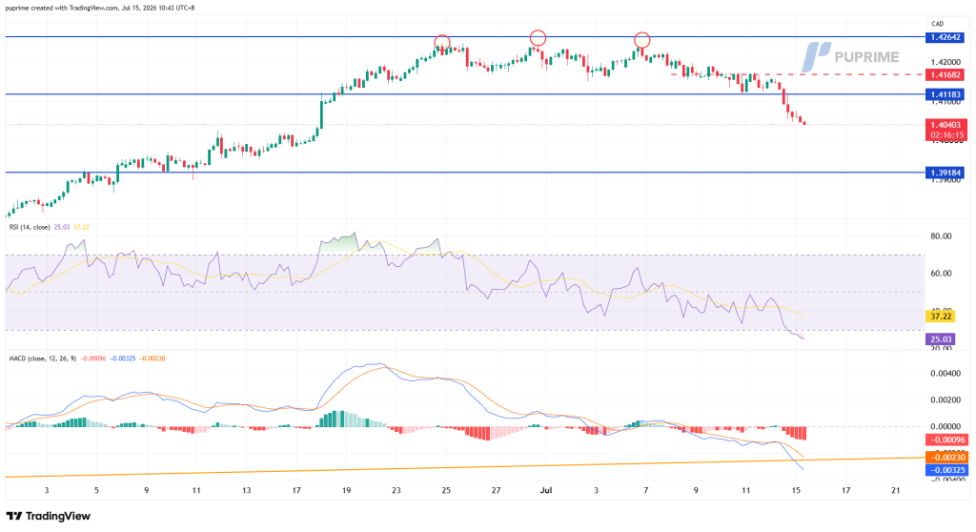Click date 5 on the time axis
Viewport: 976px width, 532px height.
96,491
